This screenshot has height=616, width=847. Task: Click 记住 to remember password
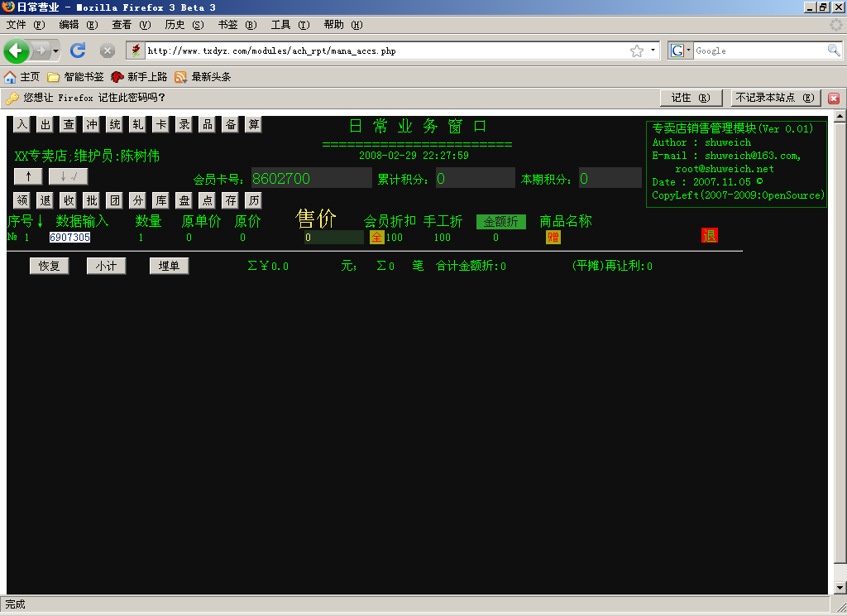(691, 98)
